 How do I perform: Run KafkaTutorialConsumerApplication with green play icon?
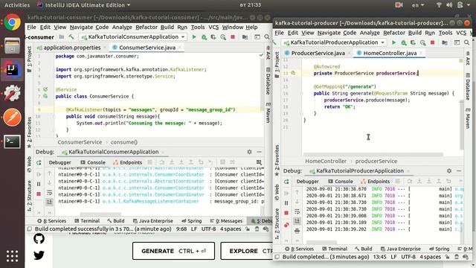point(194,37)
